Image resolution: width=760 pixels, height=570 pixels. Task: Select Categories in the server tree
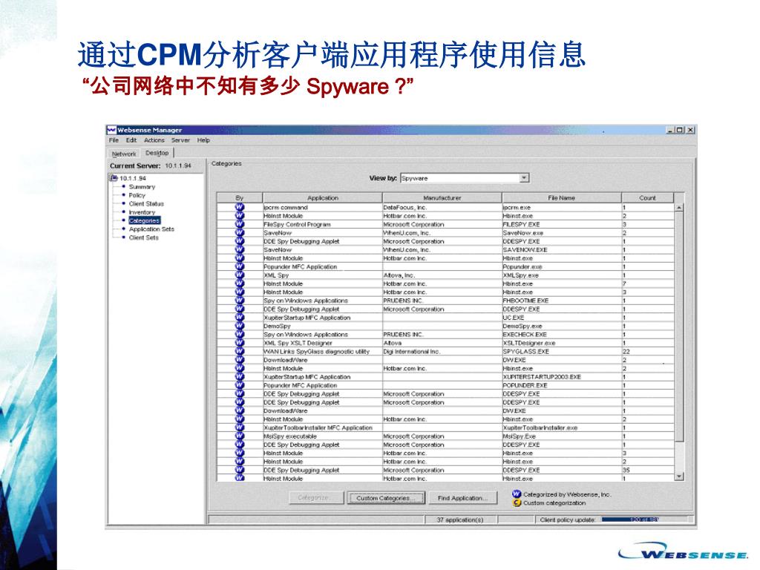coord(145,220)
